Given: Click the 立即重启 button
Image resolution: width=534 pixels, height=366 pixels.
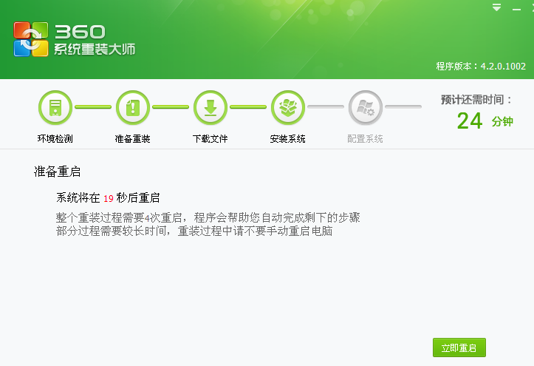Looking at the screenshot, I should (459, 348).
